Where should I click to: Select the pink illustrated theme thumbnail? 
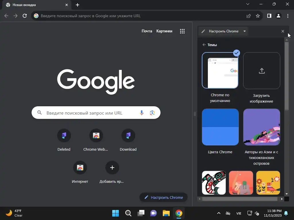pos(241,182)
